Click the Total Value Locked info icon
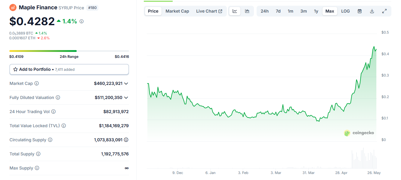Viewport: 401px width, 180px height. (64, 126)
